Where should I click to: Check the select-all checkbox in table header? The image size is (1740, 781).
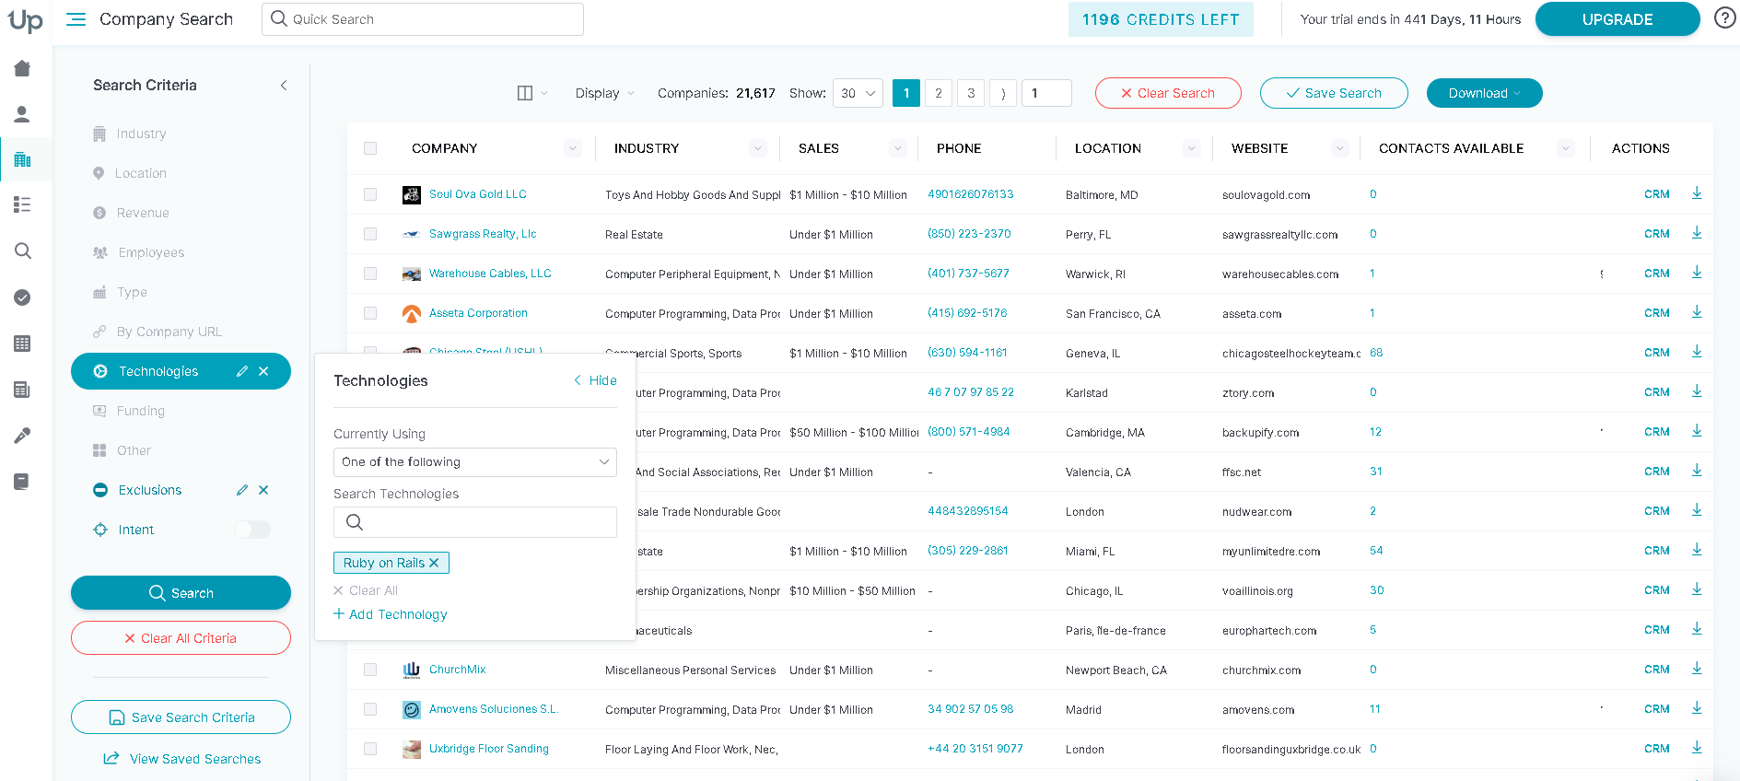click(370, 148)
